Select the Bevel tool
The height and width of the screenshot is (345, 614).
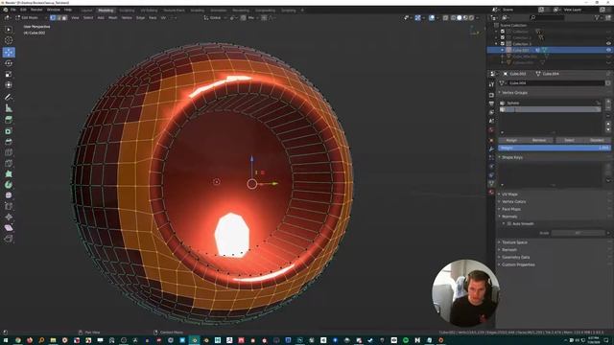coord(9,142)
